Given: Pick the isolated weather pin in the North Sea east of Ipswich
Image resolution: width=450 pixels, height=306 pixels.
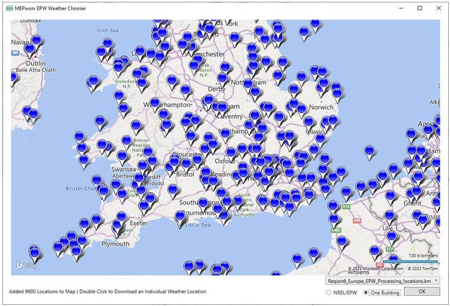Looking at the screenshot, I should (369, 151).
